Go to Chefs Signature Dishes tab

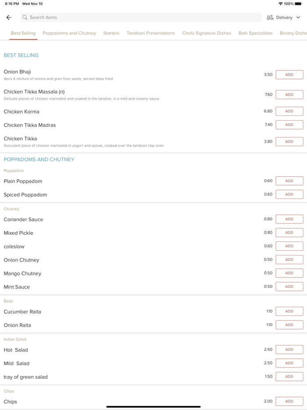[207, 33]
